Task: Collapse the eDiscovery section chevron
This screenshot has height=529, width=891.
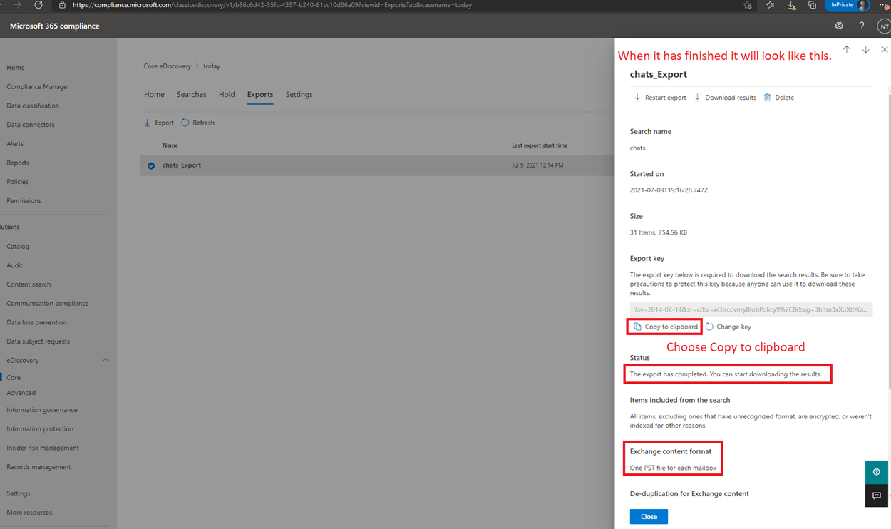Action: coord(105,360)
